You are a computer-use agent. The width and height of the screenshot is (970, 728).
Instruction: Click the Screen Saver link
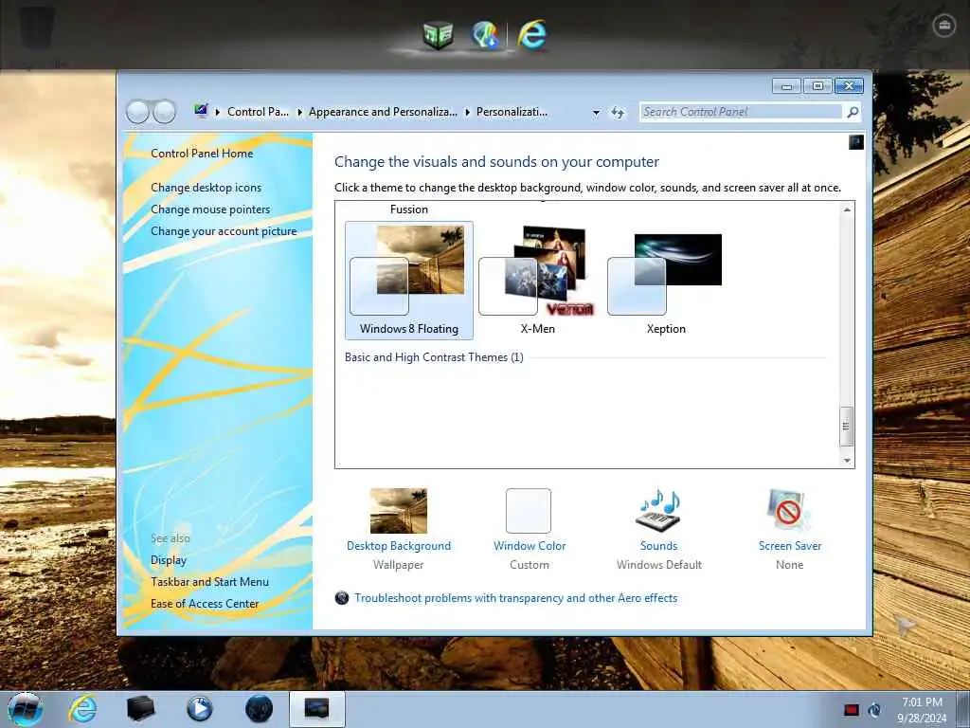[x=790, y=546]
